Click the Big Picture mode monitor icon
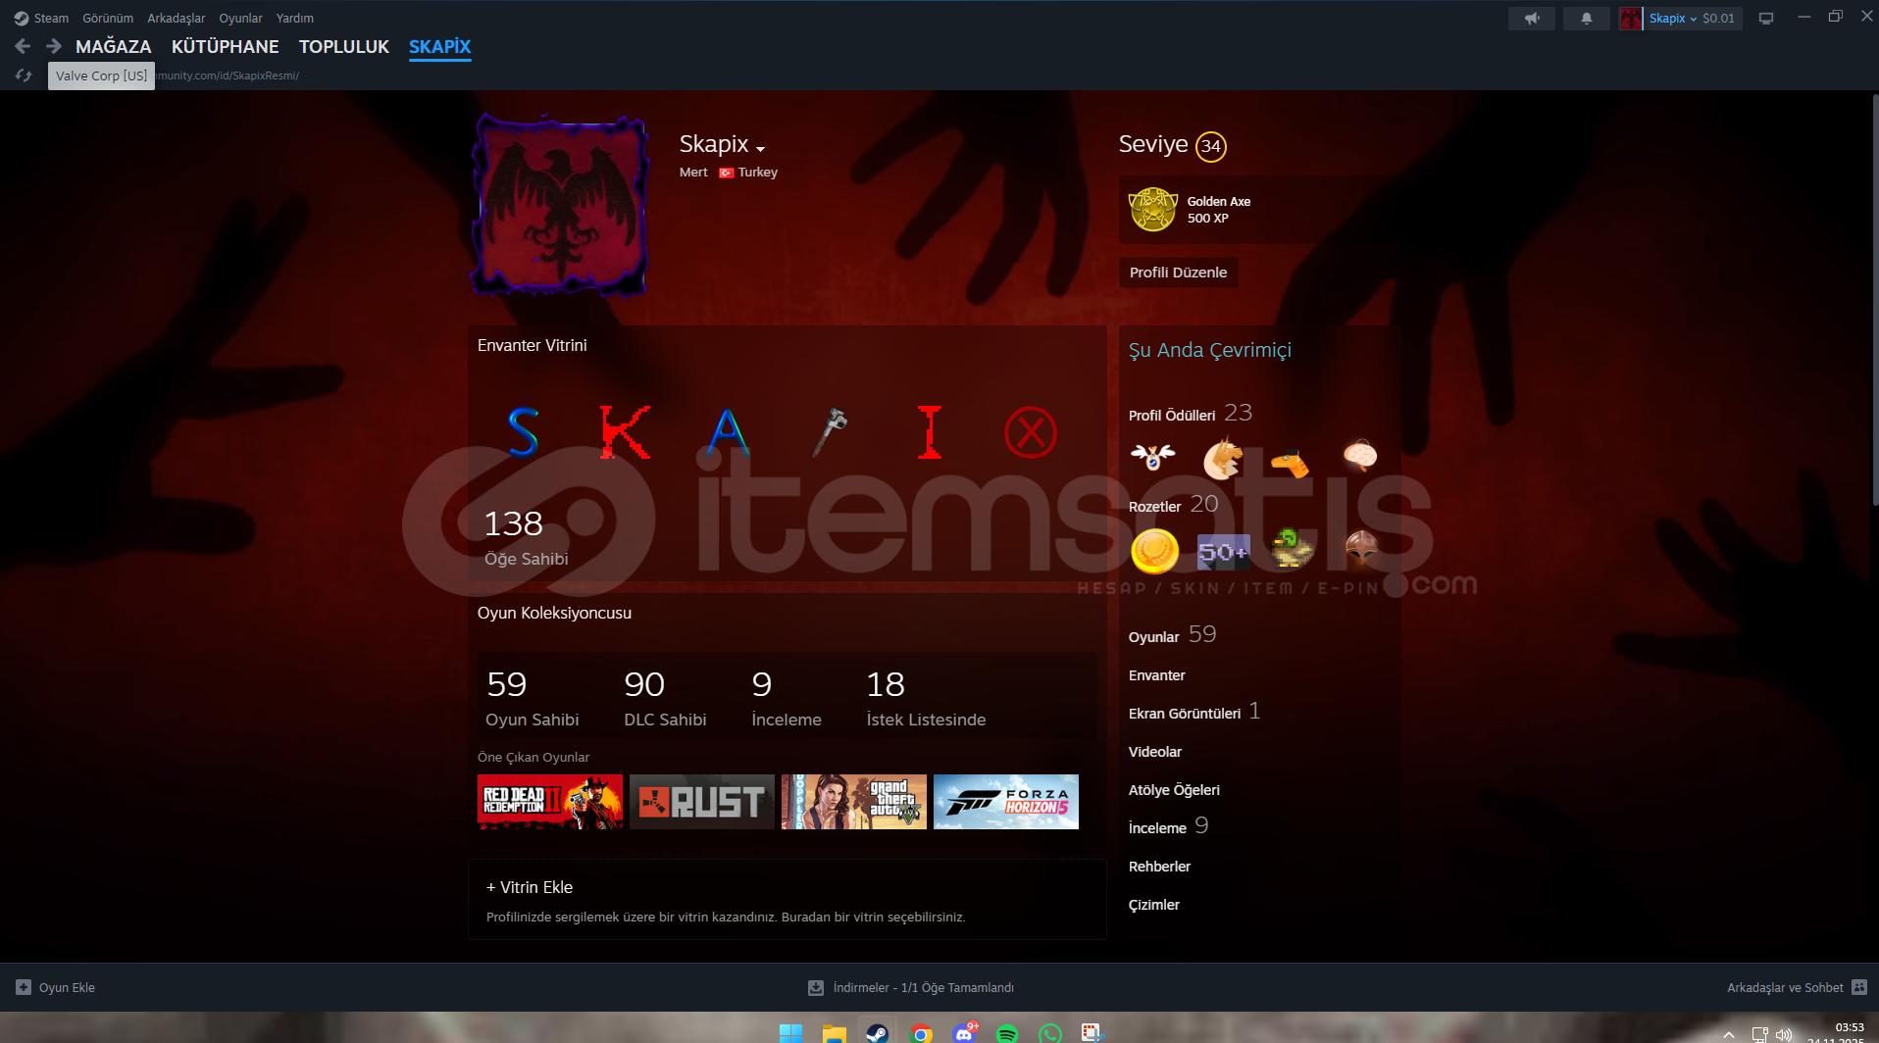Screen dimensions: 1879x1043 (1765, 19)
